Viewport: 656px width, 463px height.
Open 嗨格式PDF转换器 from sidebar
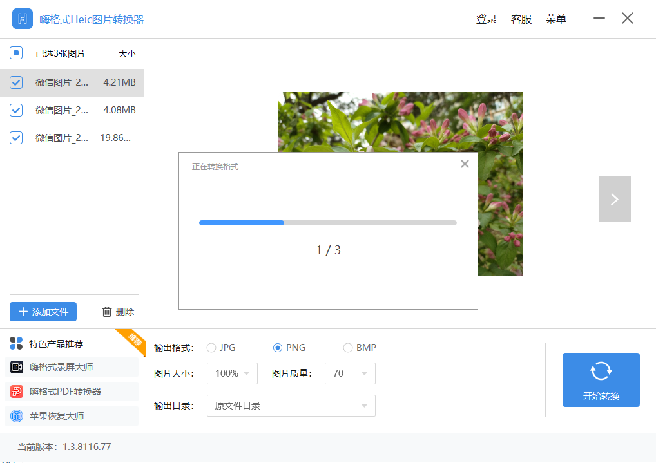[16, 392]
